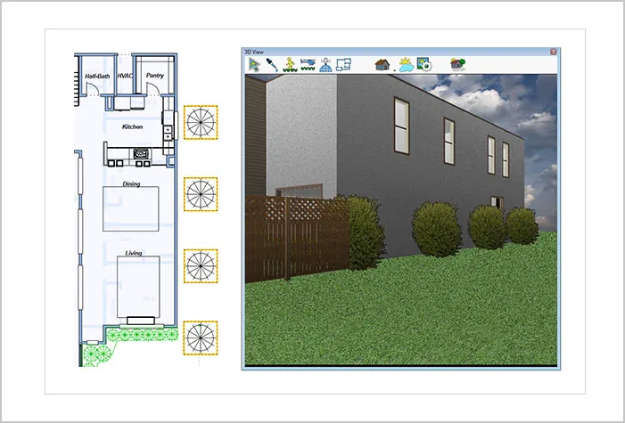Open the sun and cloud sky settings
The height and width of the screenshot is (423, 625).
[407, 64]
